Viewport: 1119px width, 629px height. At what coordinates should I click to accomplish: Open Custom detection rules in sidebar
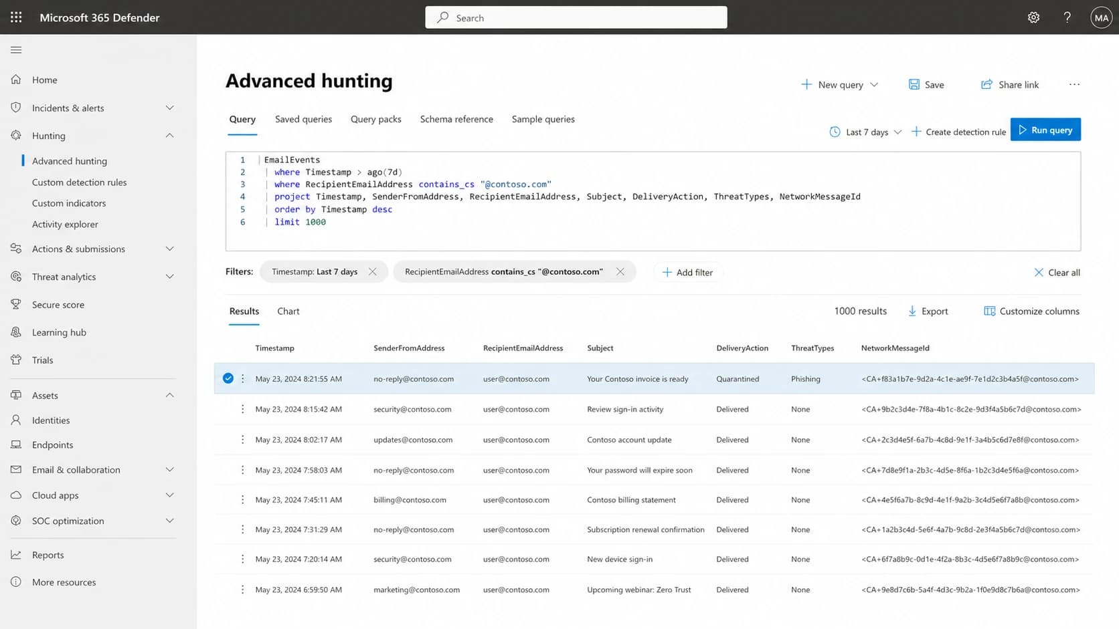click(x=79, y=182)
